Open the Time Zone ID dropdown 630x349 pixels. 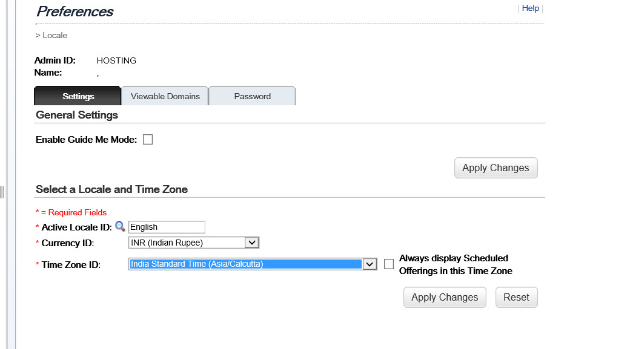[x=253, y=264]
